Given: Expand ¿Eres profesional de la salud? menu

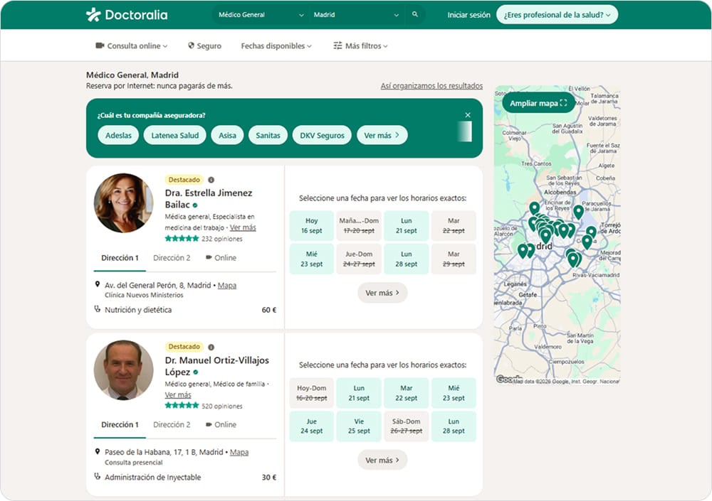Looking at the screenshot, I should [557, 15].
